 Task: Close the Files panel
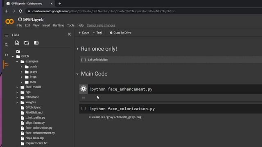point(69,34)
